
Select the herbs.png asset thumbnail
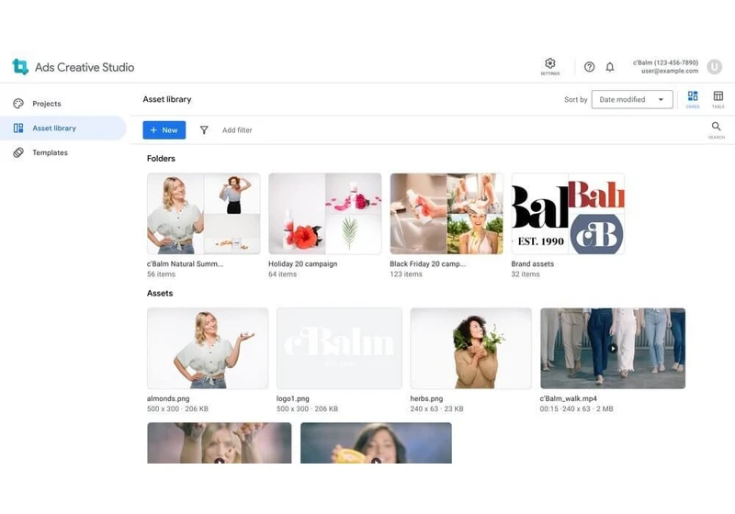tap(471, 348)
